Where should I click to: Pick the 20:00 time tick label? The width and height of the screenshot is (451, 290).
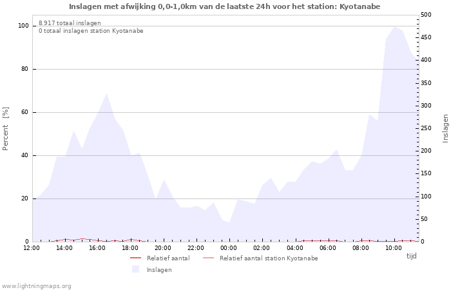[x=163, y=247]
